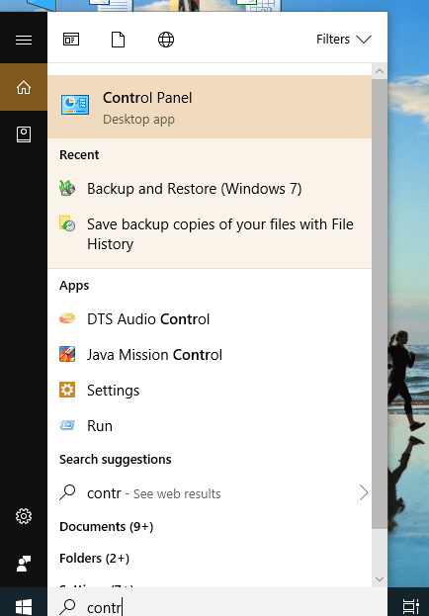Open the Notebook icon in sidebar
Image resolution: width=429 pixels, height=616 pixels.
[24, 134]
